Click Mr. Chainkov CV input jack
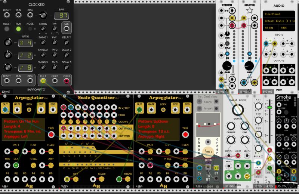The image size is (299, 194). [x=199, y=168]
